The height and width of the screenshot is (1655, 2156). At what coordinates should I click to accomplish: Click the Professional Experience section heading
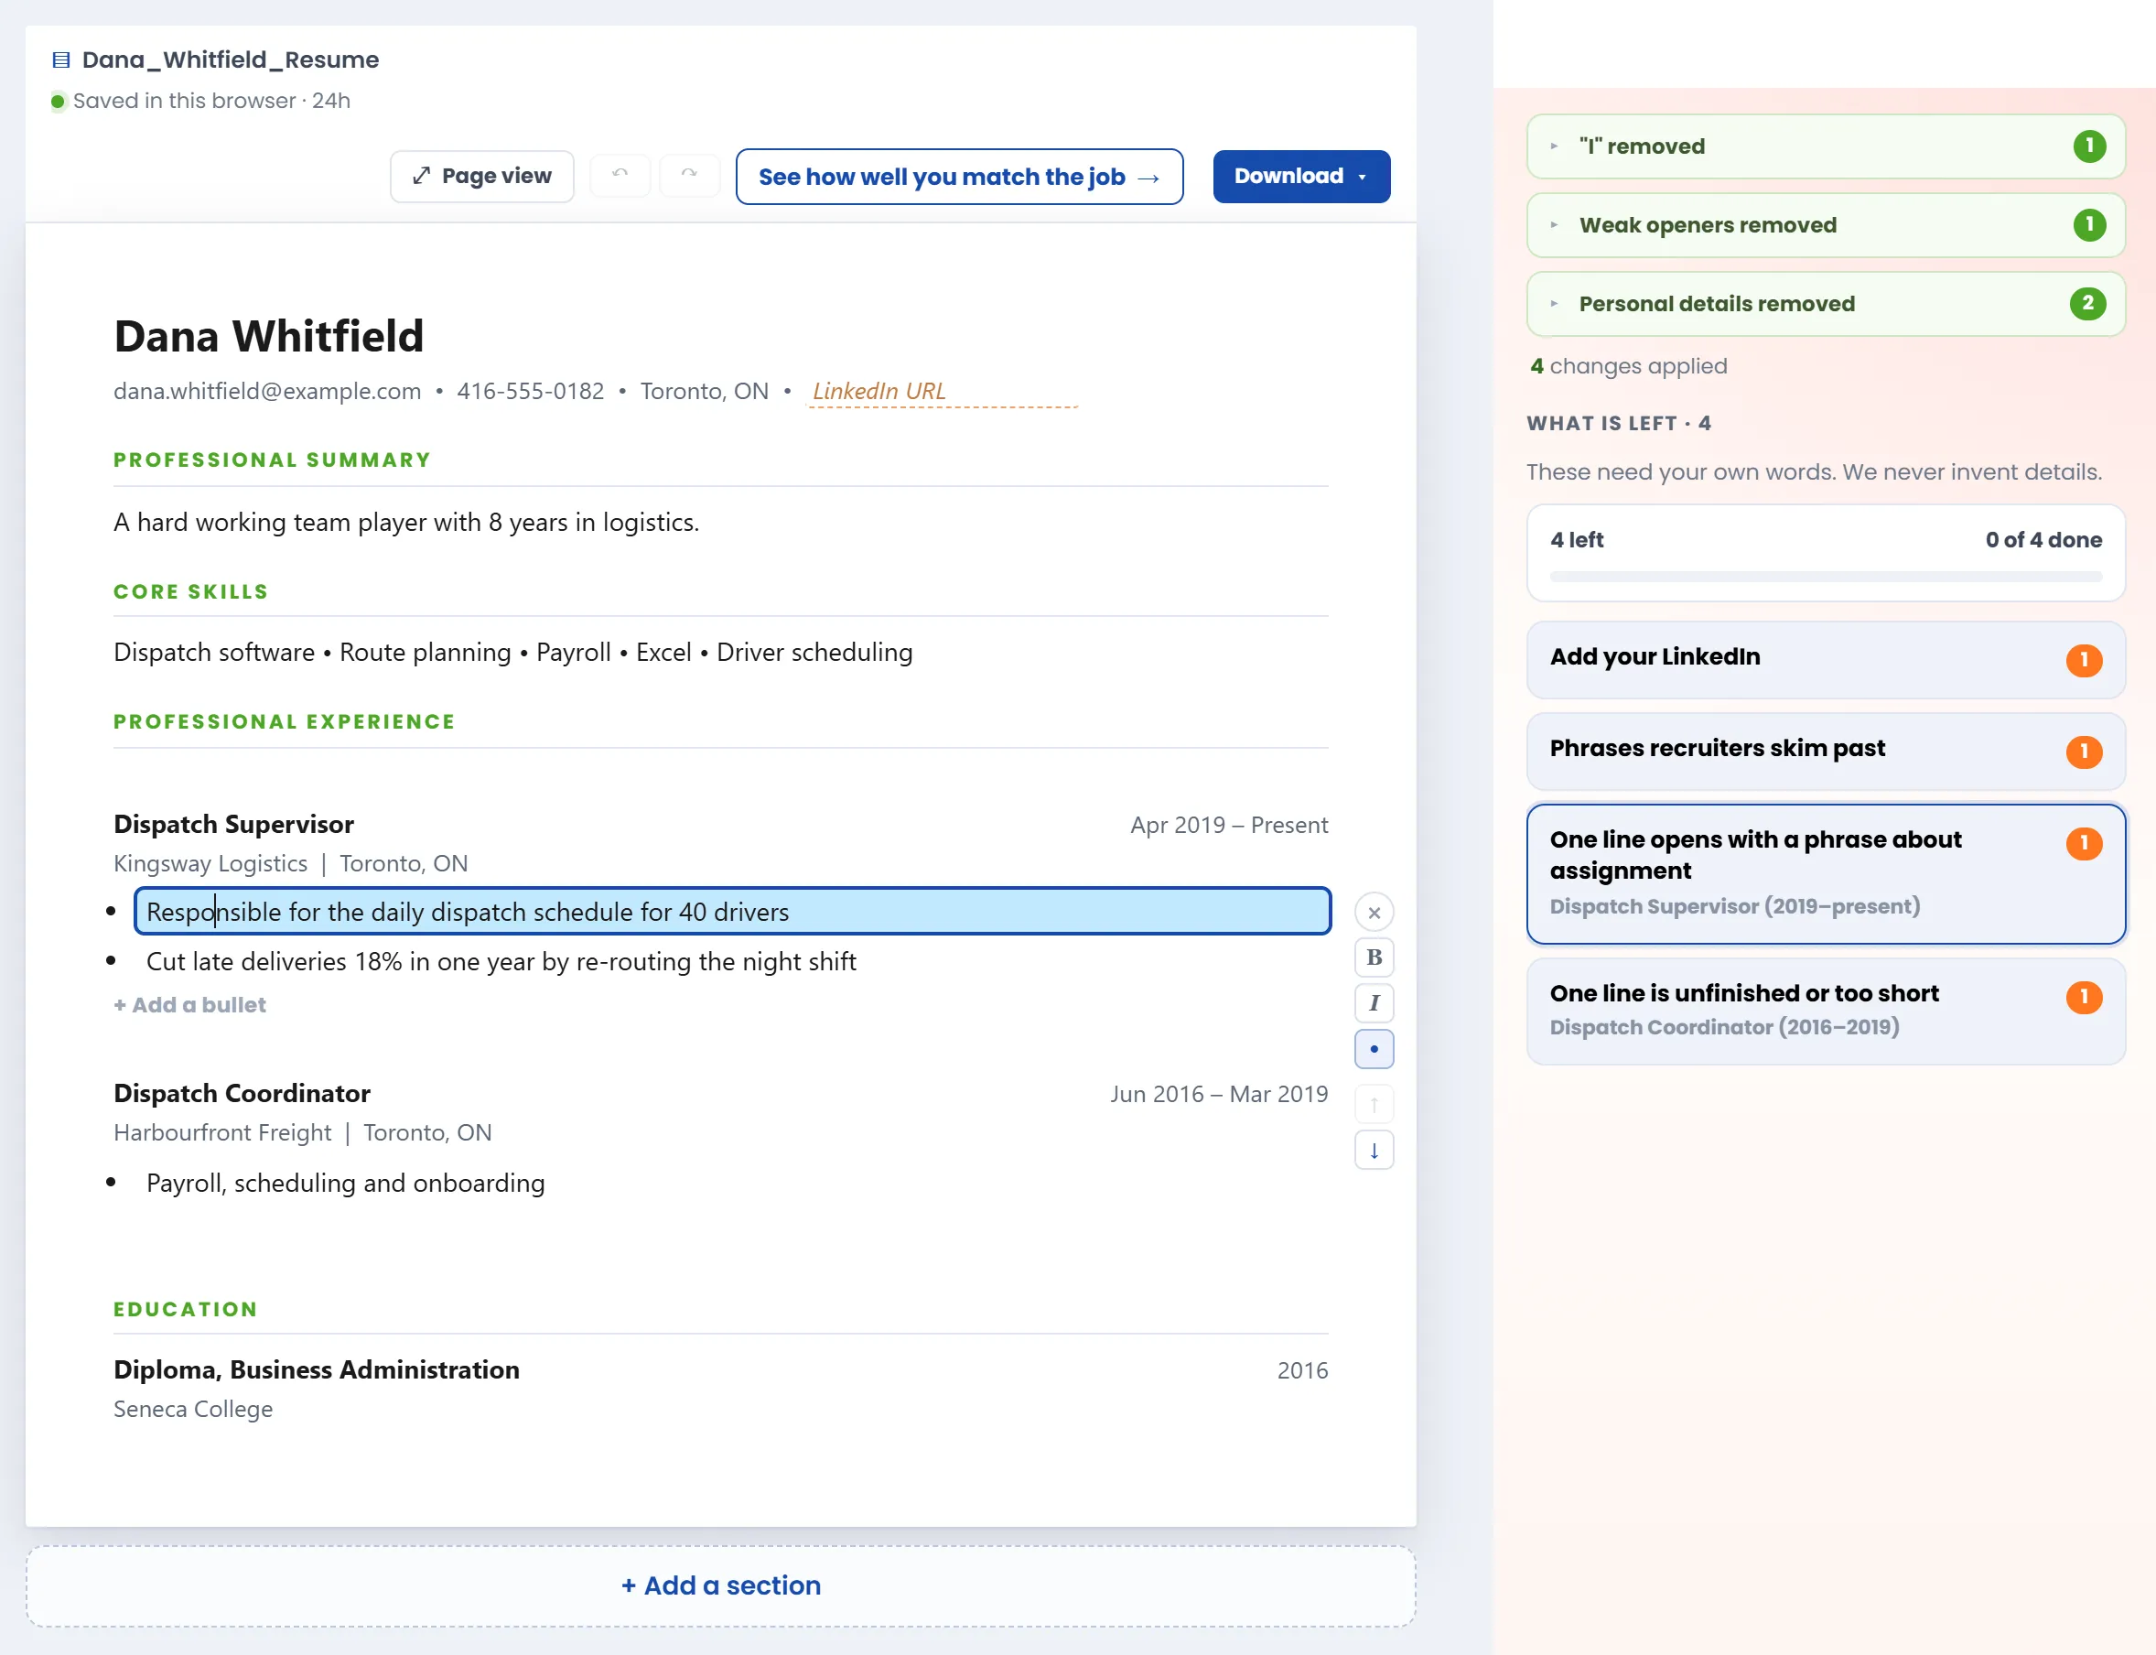click(285, 722)
